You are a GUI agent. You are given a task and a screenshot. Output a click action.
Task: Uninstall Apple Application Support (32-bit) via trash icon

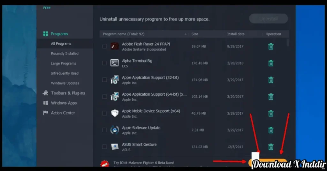click(271, 80)
